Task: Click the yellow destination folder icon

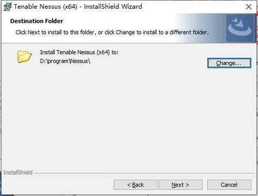Action: [x=24, y=56]
